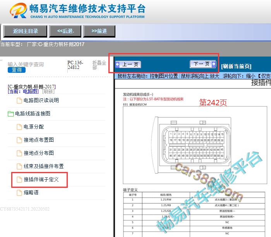The height and width of the screenshot is (237, 271).
Task: Click the [C-重庆力帆-轩朗-2017] heading text
Action: [x=32, y=87]
